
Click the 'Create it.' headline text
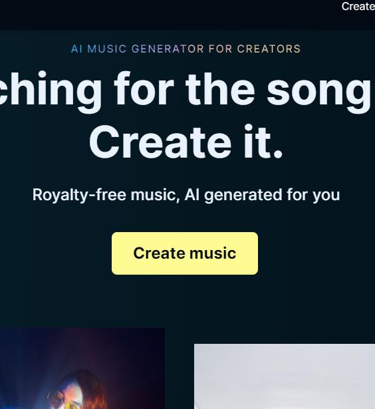(x=186, y=142)
